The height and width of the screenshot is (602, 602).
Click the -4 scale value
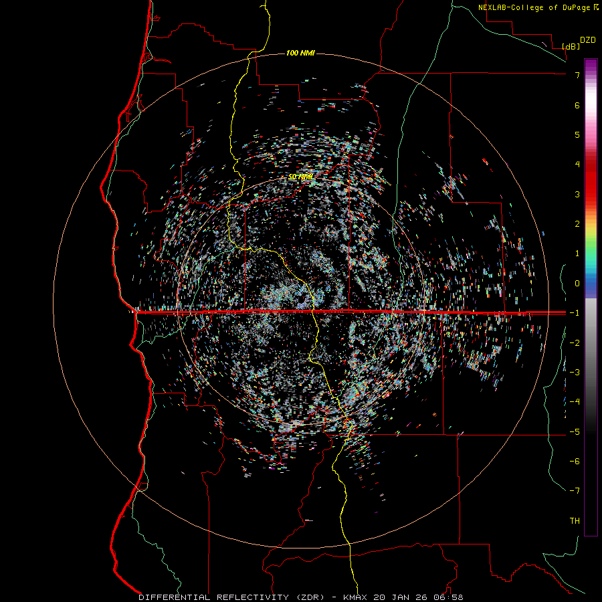click(575, 402)
